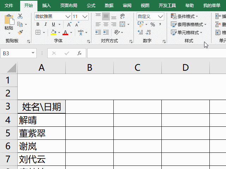Apply percent style
This screenshot has width=226, height=169.
pos(153,24)
